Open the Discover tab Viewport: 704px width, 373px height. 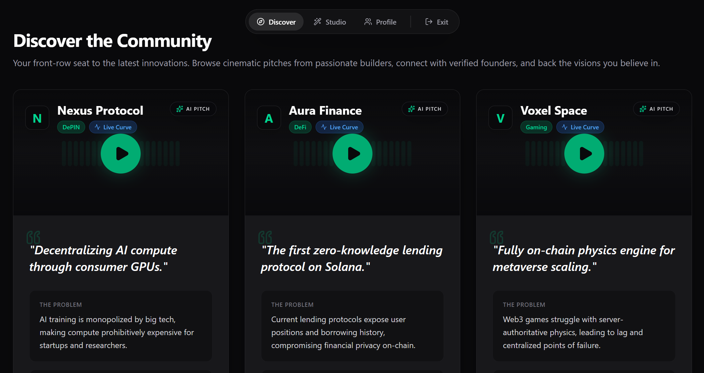276,22
